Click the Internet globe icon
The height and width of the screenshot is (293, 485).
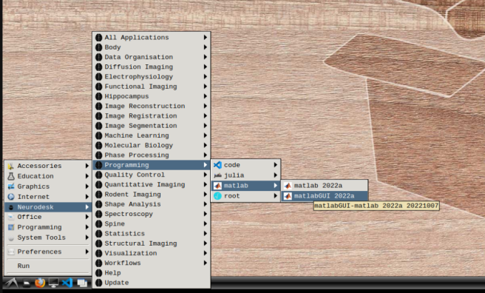coord(11,197)
